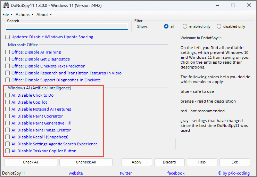The image size is (257, 177).
Task: Open the File menu
Action: (x=7, y=15)
